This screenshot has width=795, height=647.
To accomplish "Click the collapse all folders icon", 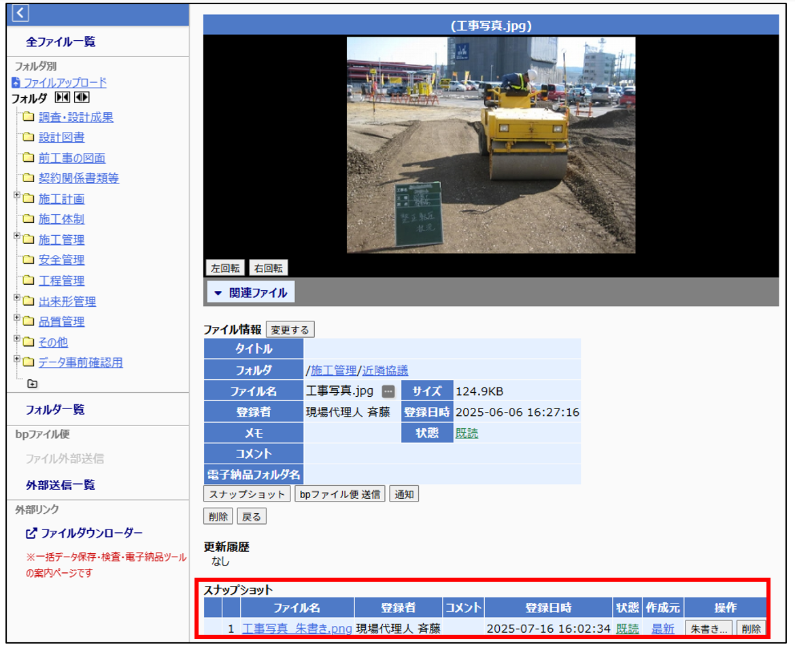I will click(63, 98).
